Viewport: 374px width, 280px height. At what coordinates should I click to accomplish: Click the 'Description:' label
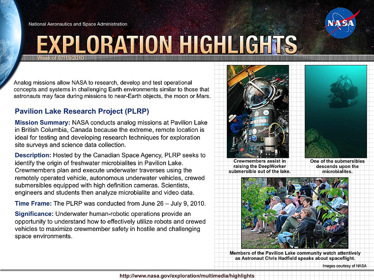[x=33, y=155]
